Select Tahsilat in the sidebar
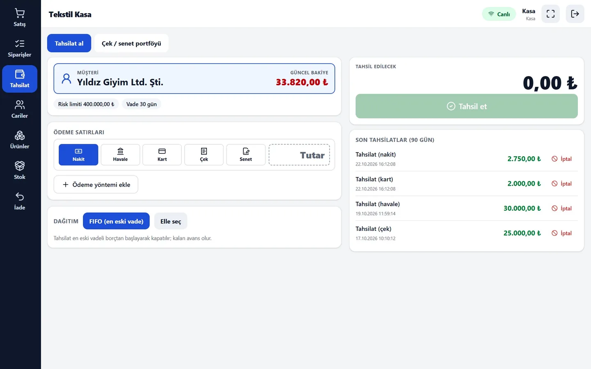This screenshot has height=369, width=591. tap(20, 79)
